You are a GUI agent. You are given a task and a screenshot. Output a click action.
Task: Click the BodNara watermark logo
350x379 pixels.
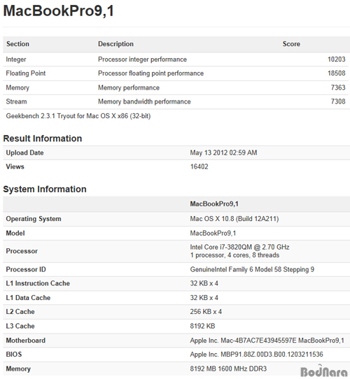tap(324, 371)
